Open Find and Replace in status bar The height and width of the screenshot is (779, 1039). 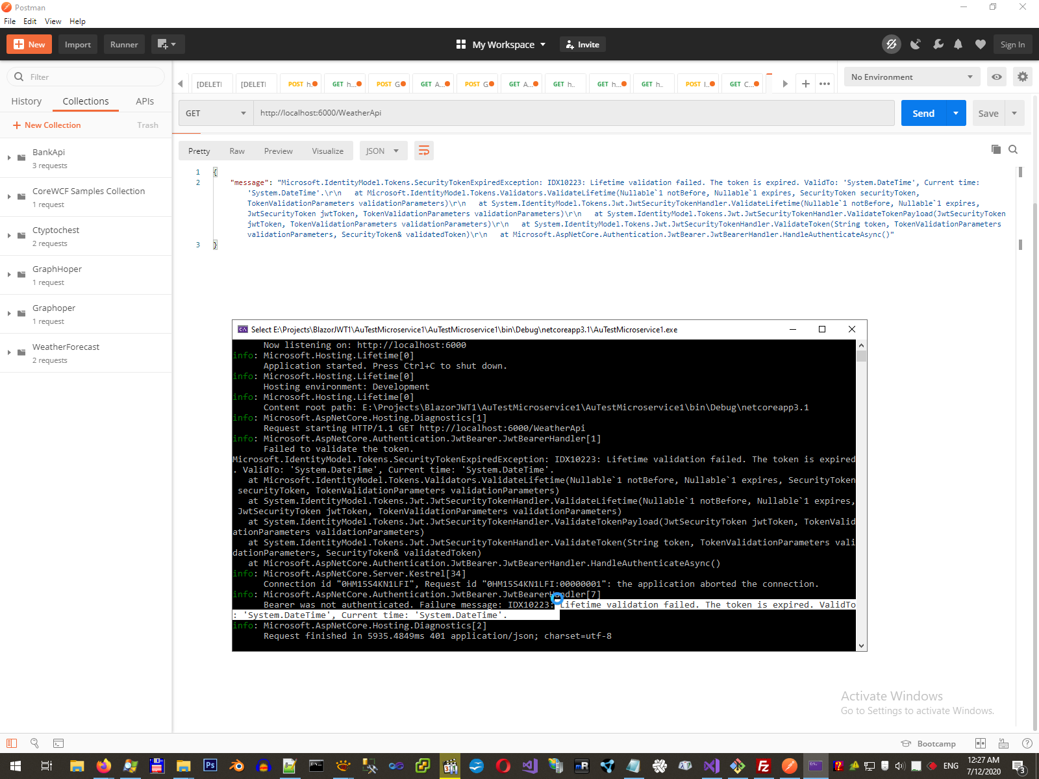click(34, 743)
